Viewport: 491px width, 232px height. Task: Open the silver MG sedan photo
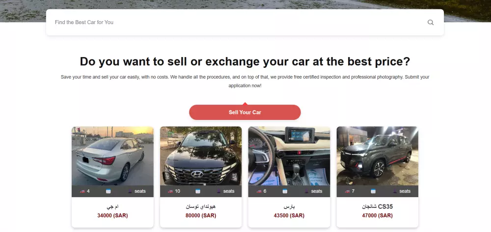pos(112,156)
